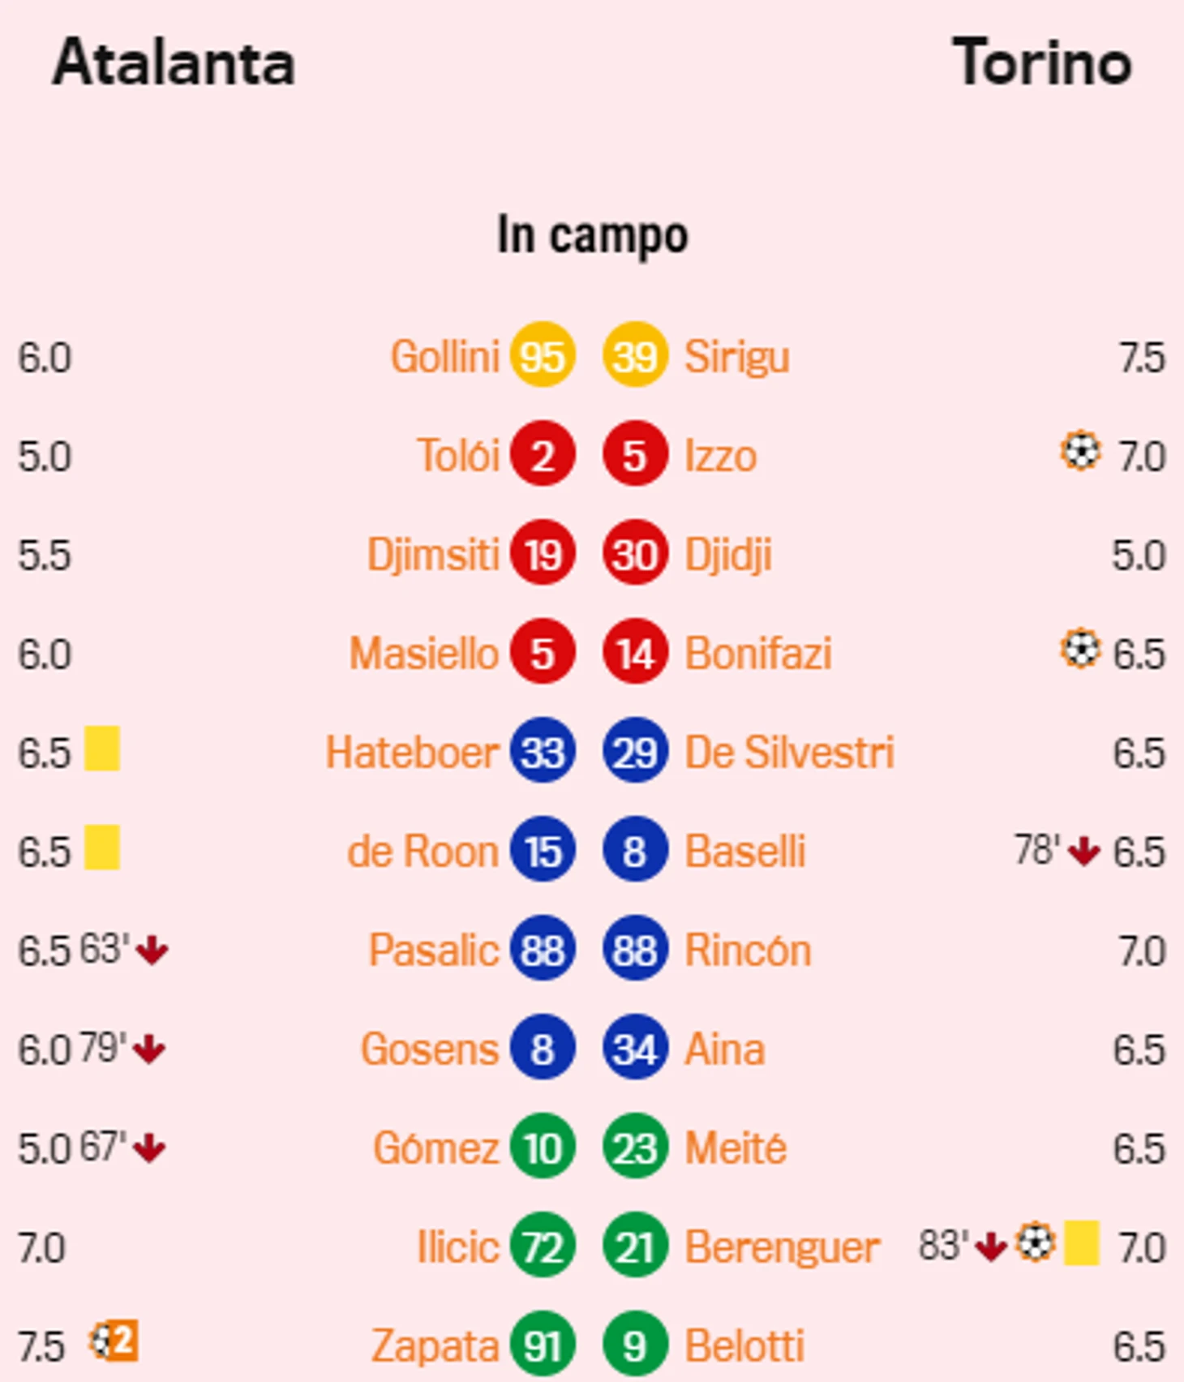This screenshot has width=1184, height=1382.
Task: Click Gollini's yellow number 95 badge
Action: (x=543, y=354)
